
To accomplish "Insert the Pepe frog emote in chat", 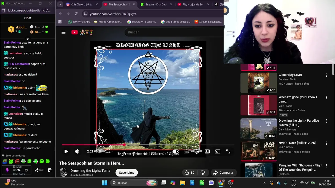I will 5,161.
